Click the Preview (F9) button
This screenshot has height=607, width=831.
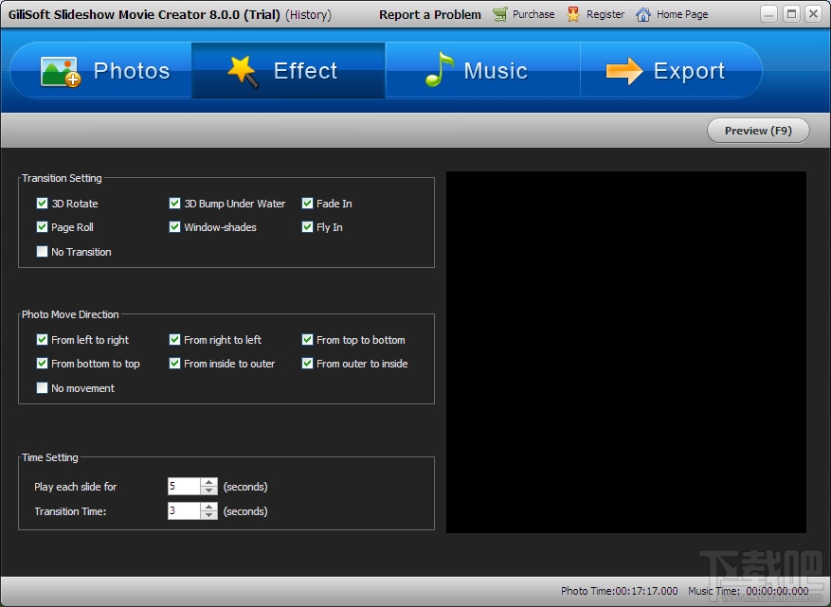(x=757, y=131)
